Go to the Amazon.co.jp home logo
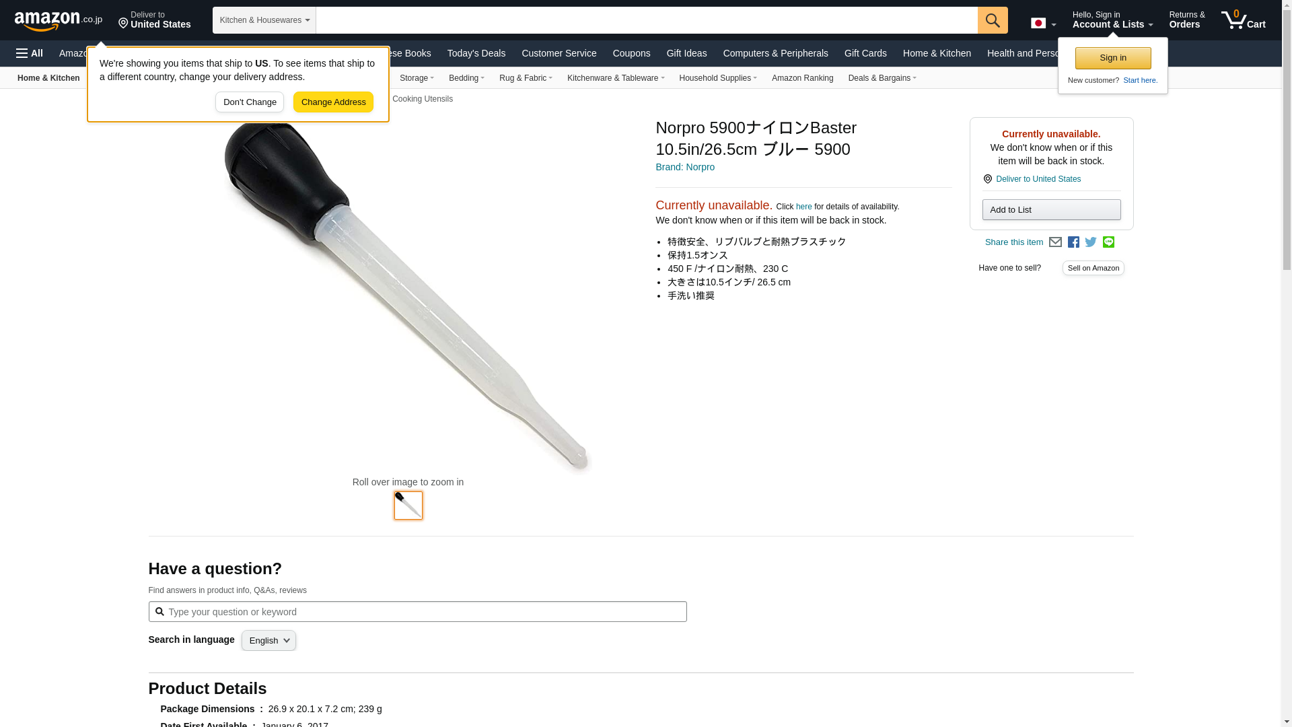 [x=58, y=20]
